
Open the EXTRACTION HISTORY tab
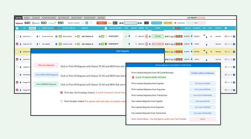(x=49, y=18)
